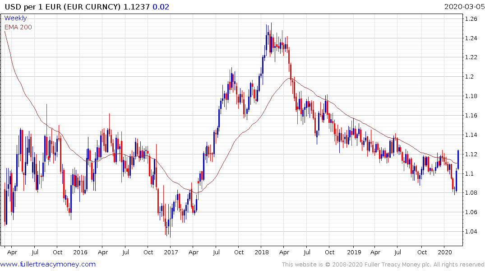Click the 1.1 price axis label
The height and width of the screenshot is (271, 485).
point(469,174)
